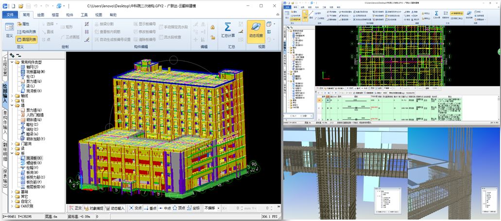Viewport: 501px width, 221px height.
Task: Switch to the 楼层 ribbon tab
Action: [x=55, y=15]
